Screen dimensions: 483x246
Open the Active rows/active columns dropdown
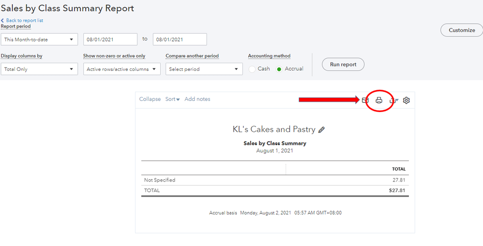point(121,69)
